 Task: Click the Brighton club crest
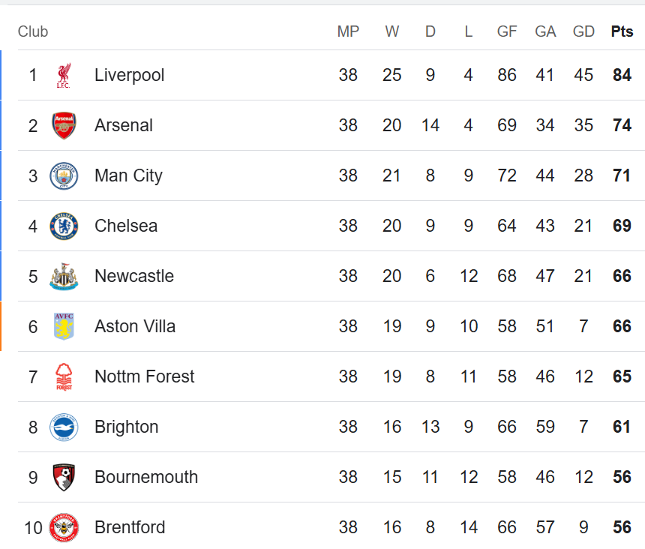[x=64, y=427]
